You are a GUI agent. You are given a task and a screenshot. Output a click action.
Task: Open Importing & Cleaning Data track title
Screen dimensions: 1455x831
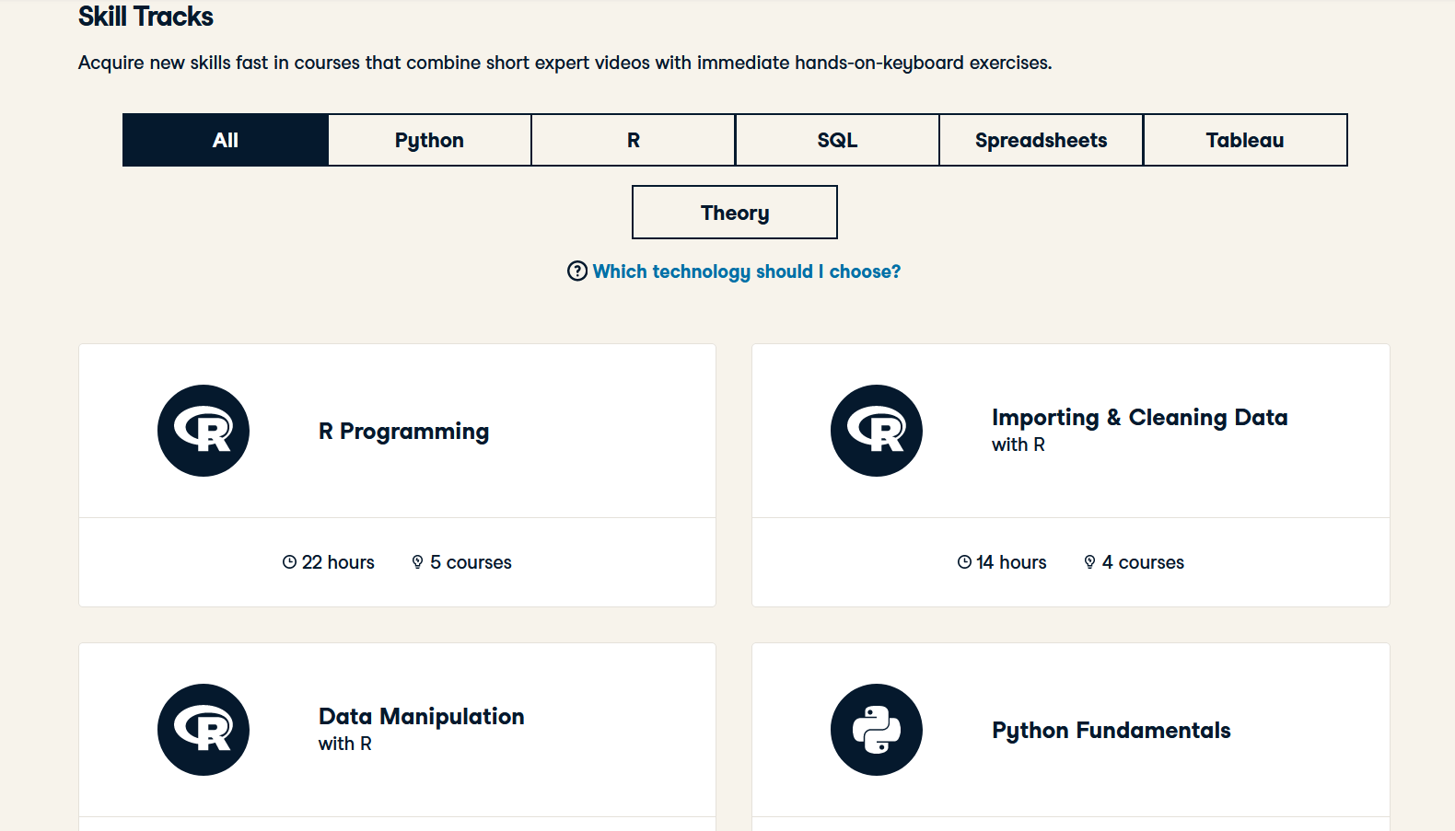(1139, 418)
